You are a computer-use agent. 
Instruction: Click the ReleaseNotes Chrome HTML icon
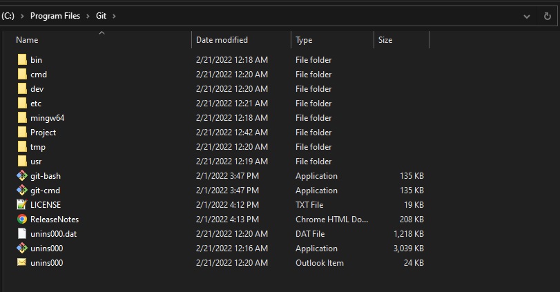(x=21, y=220)
